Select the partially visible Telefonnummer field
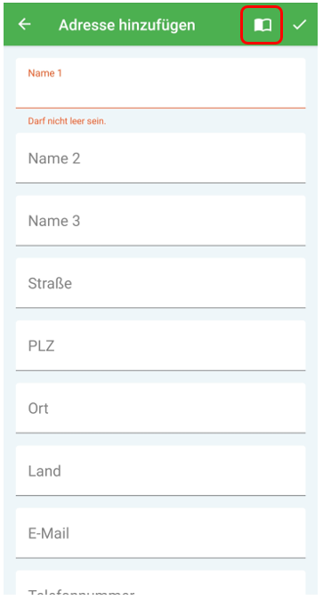 tap(161, 582)
